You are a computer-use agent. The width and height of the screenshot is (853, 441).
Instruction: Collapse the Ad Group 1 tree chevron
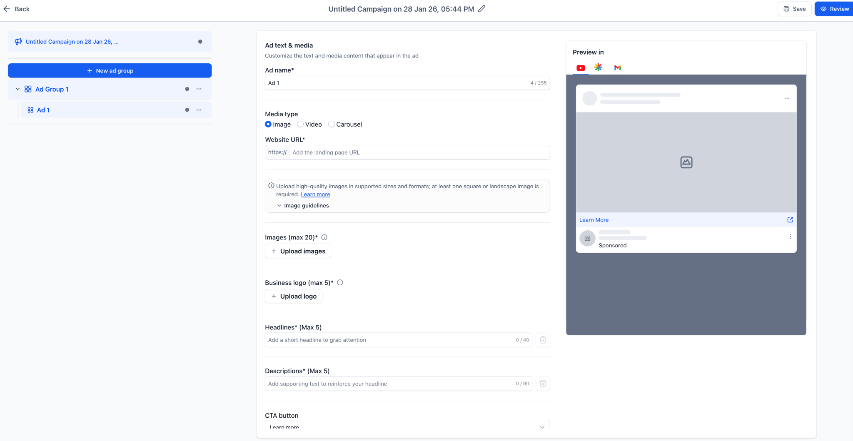(17, 89)
